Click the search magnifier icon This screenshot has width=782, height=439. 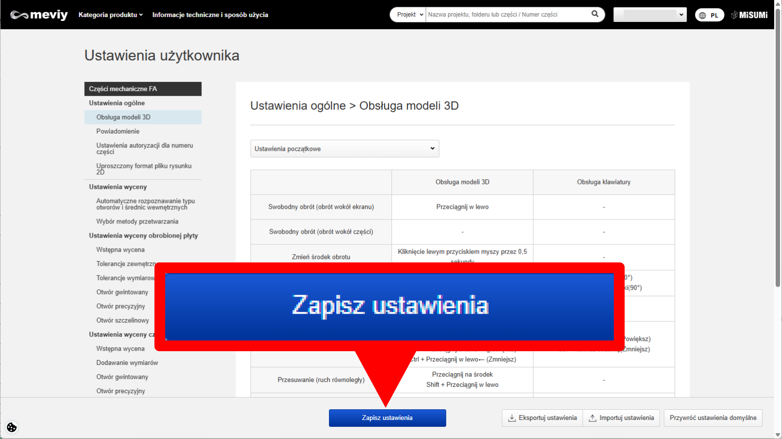pyautogui.click(x=595, y=14)
